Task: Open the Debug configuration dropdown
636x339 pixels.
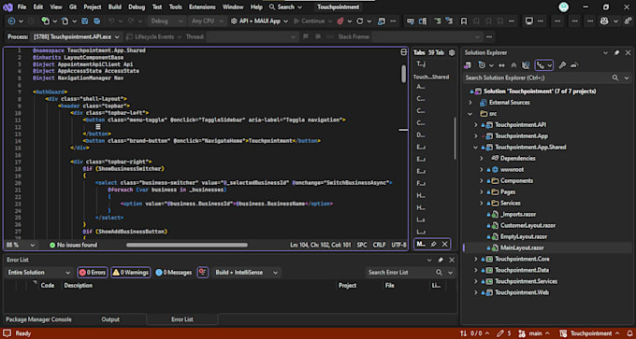Action: [166, 21]
